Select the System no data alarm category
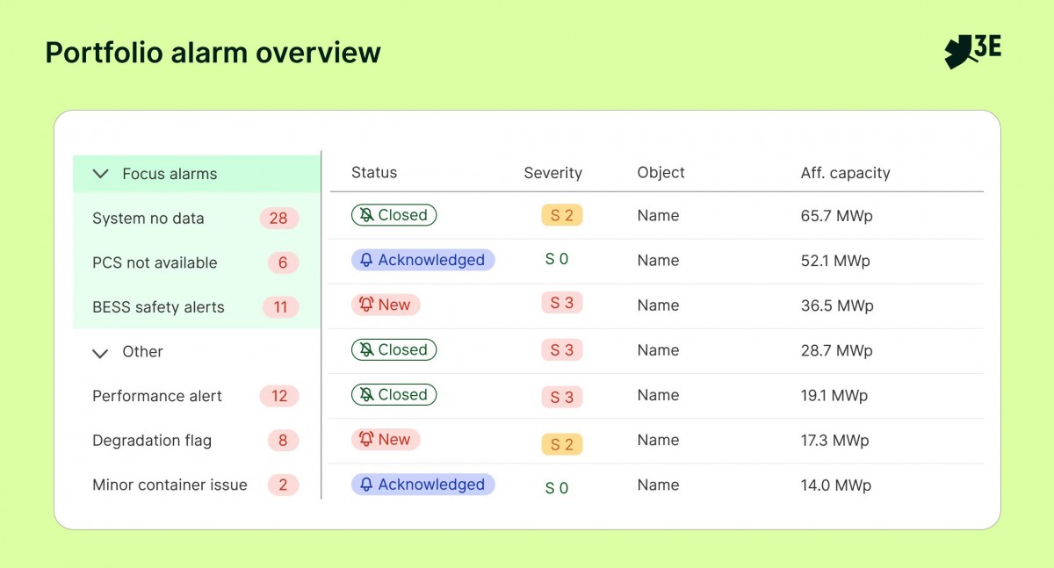 coord(197,219)
